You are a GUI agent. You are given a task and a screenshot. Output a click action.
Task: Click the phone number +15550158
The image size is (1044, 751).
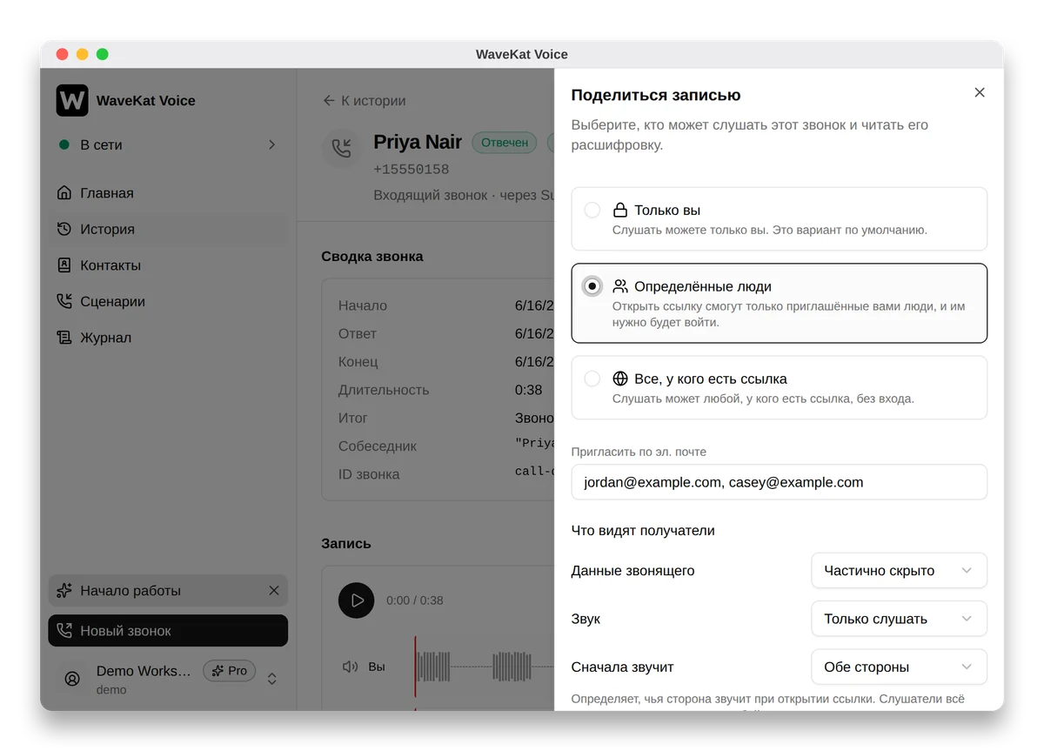[412, 170]
